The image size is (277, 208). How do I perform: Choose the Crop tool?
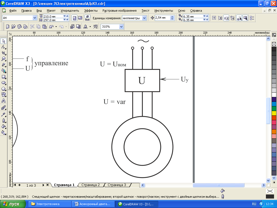(x=4, y=53)
